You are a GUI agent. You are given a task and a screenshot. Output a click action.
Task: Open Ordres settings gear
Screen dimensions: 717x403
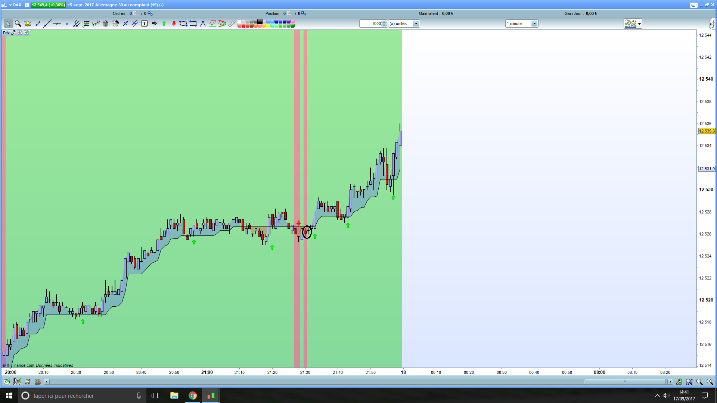click(150, 13)
